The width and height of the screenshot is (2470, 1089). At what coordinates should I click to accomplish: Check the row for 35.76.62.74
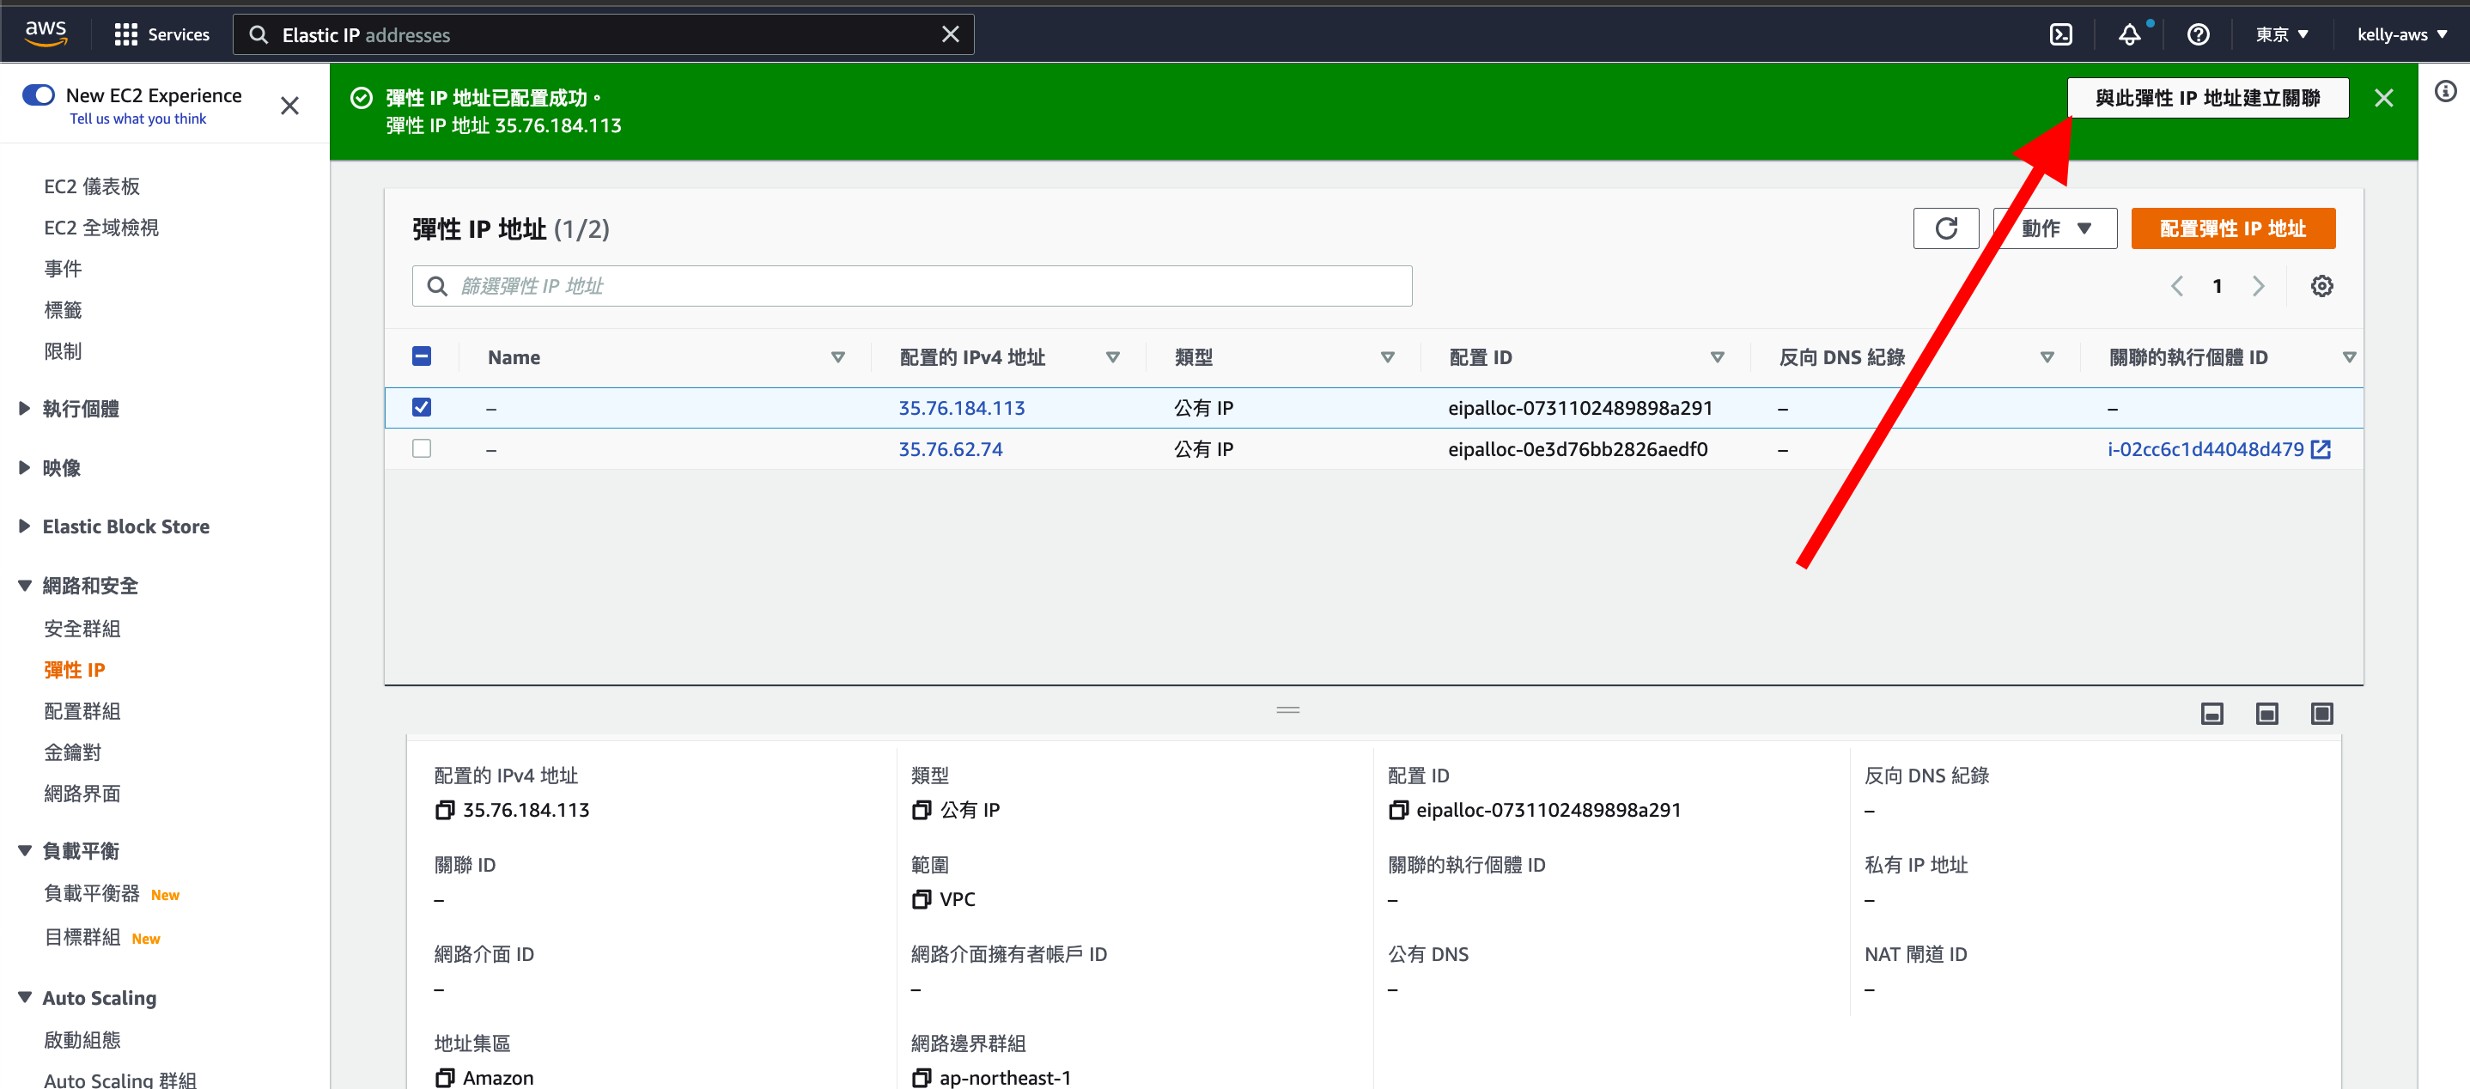(421, 448)
